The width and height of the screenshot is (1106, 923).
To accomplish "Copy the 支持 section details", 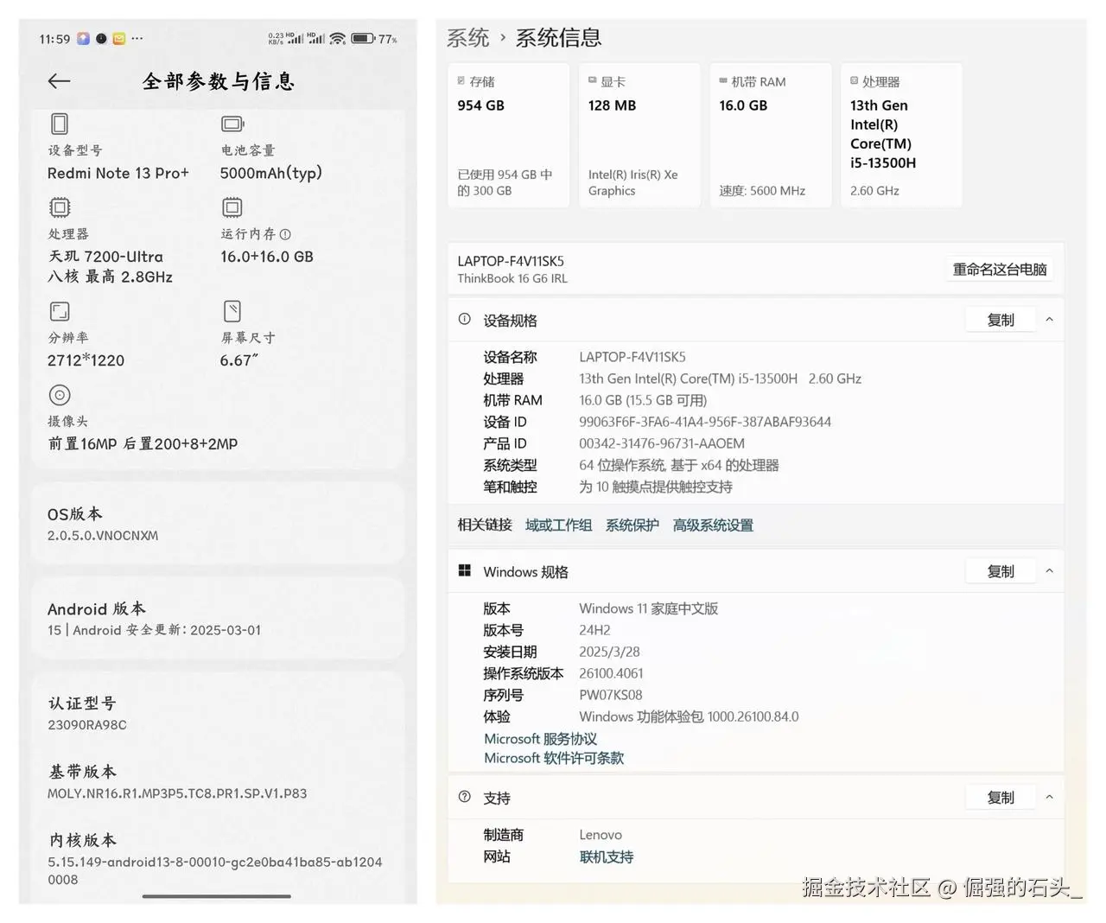I will pos(1001,798).
